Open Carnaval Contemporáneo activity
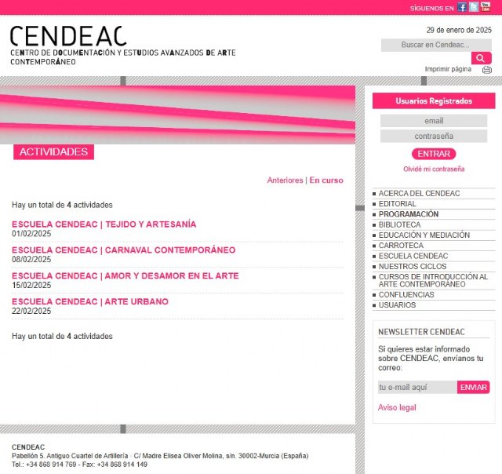Viewport: 502px width, 474px height. tap(123, 250)
